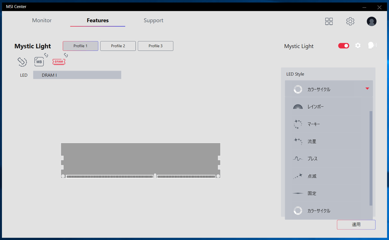Select current カラーサイクル style header
Viewport: 389px width, 240px height.
[329, 89]
